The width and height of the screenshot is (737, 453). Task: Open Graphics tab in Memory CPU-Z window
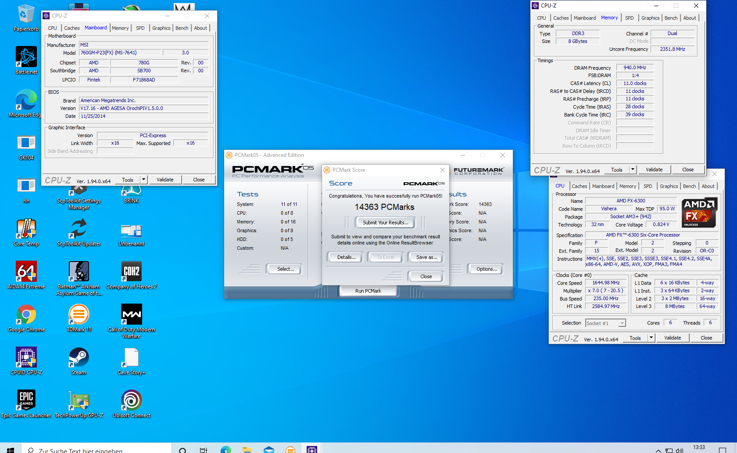click(x=650, y=18)
